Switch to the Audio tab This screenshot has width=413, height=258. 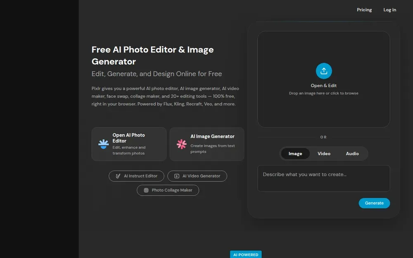pyautogui.click(x=352, y=154)
